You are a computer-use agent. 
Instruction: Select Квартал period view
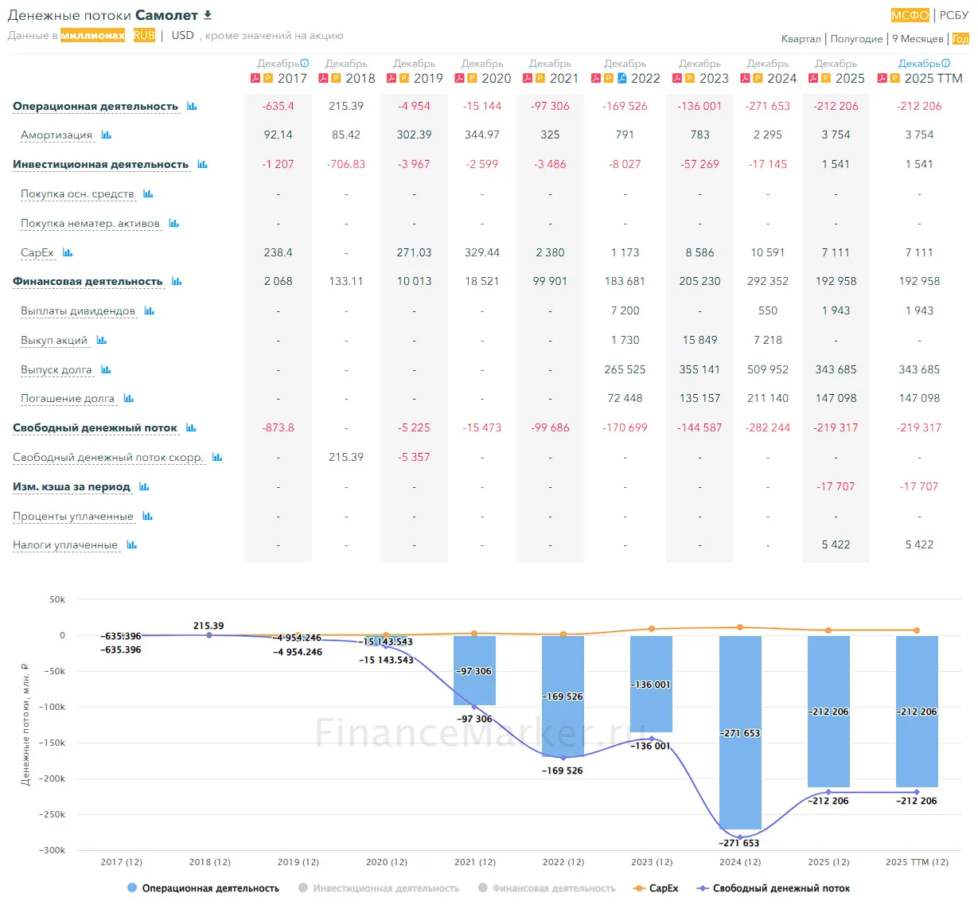[801, 38]
